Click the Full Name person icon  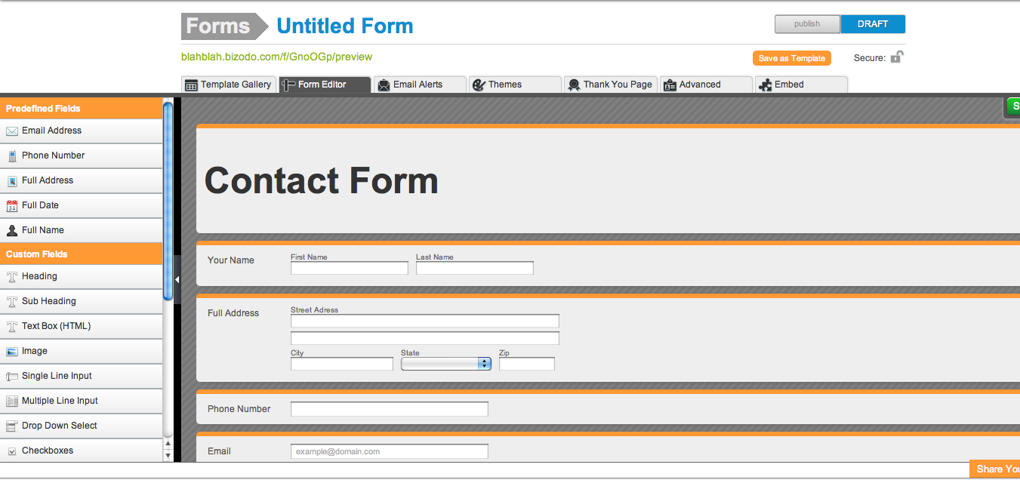coord(12,231)
